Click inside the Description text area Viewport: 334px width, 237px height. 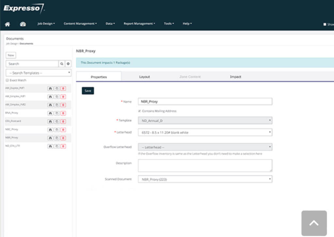[x=205, y=165]
